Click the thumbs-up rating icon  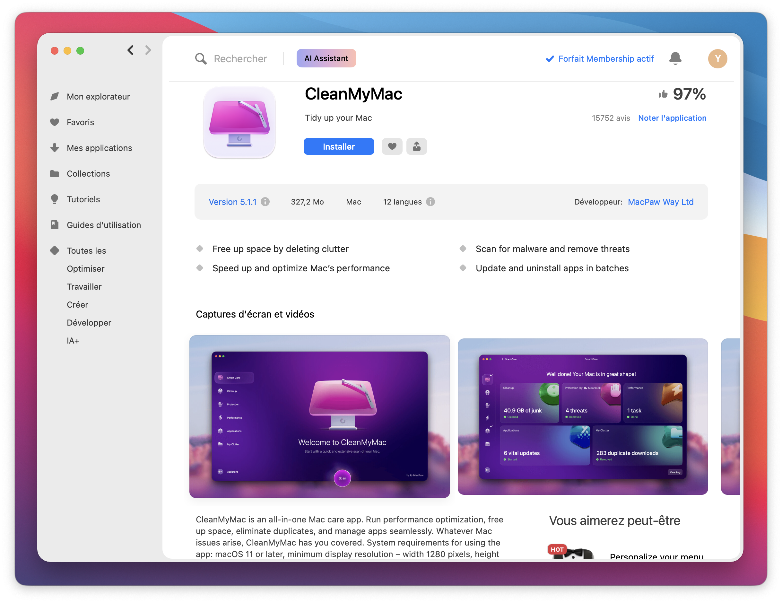pyautogui.click(x=663, y=94)
